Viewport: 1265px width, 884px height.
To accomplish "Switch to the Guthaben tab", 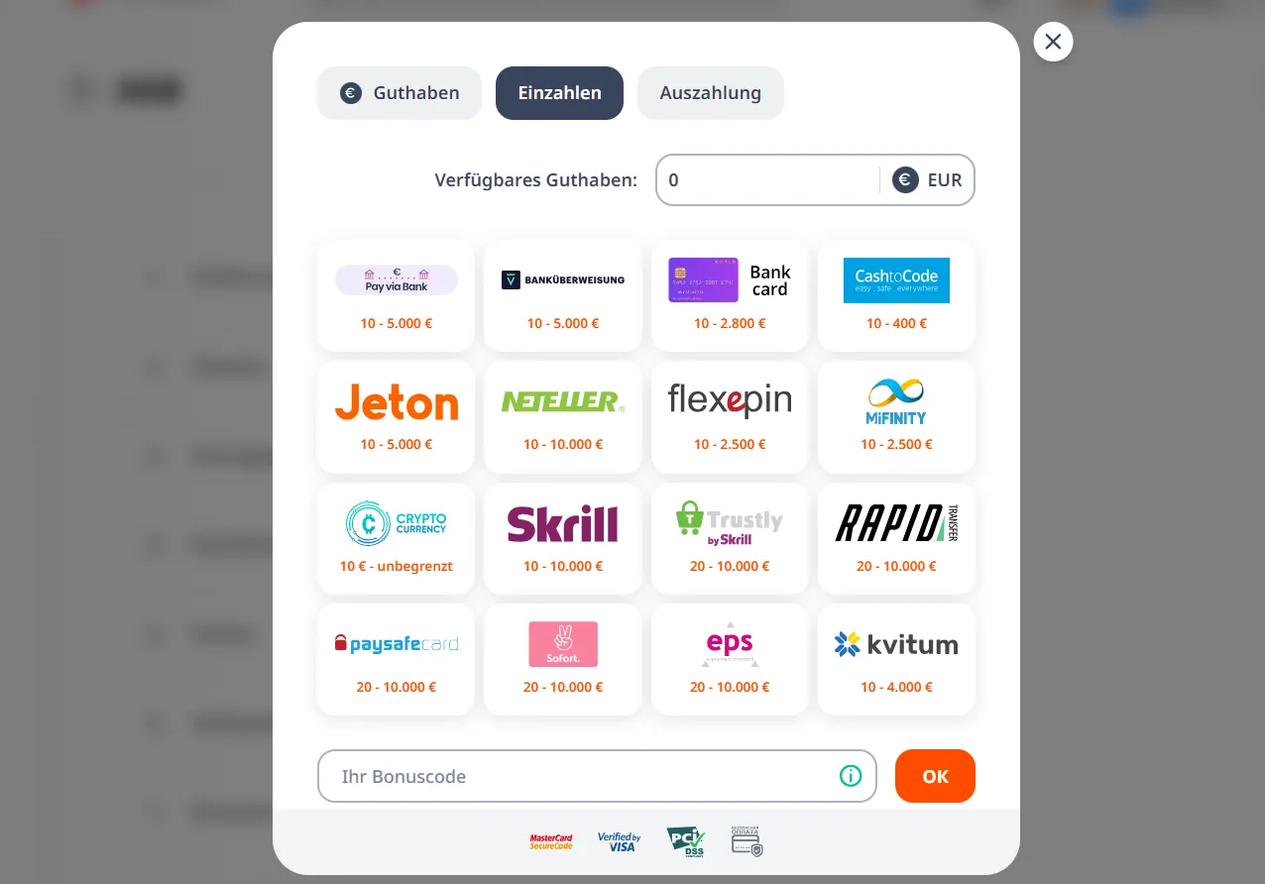I will 400,93.
